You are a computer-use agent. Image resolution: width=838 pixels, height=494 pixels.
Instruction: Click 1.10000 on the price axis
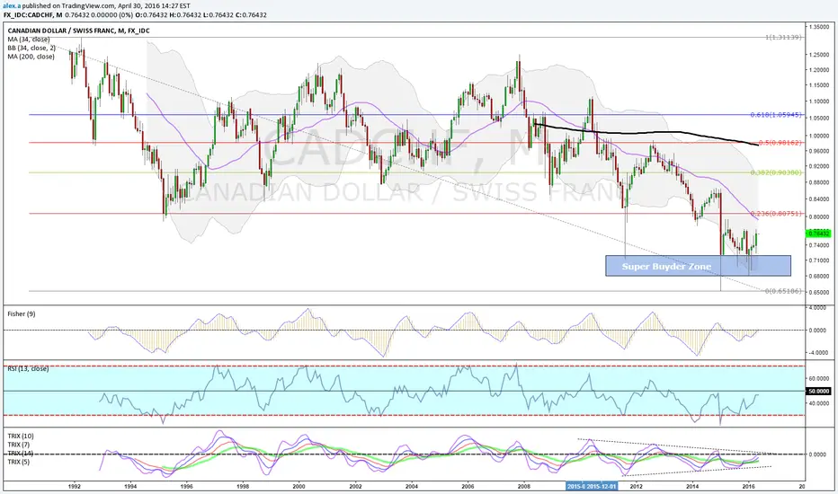[819, 101]
